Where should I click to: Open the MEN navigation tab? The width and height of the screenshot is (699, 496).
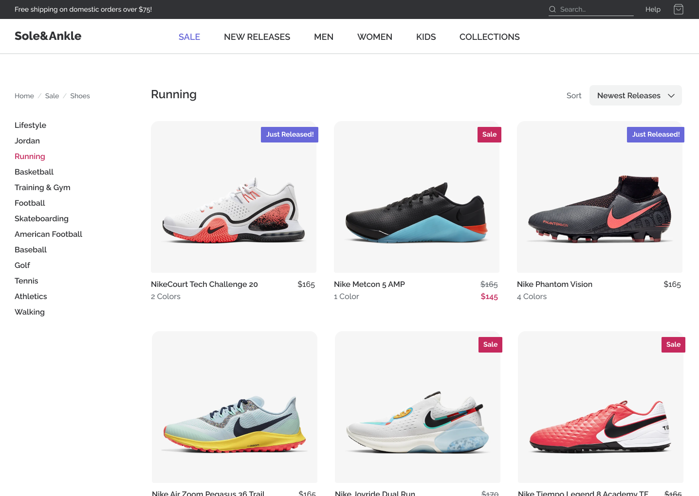(x=324, y=37)
